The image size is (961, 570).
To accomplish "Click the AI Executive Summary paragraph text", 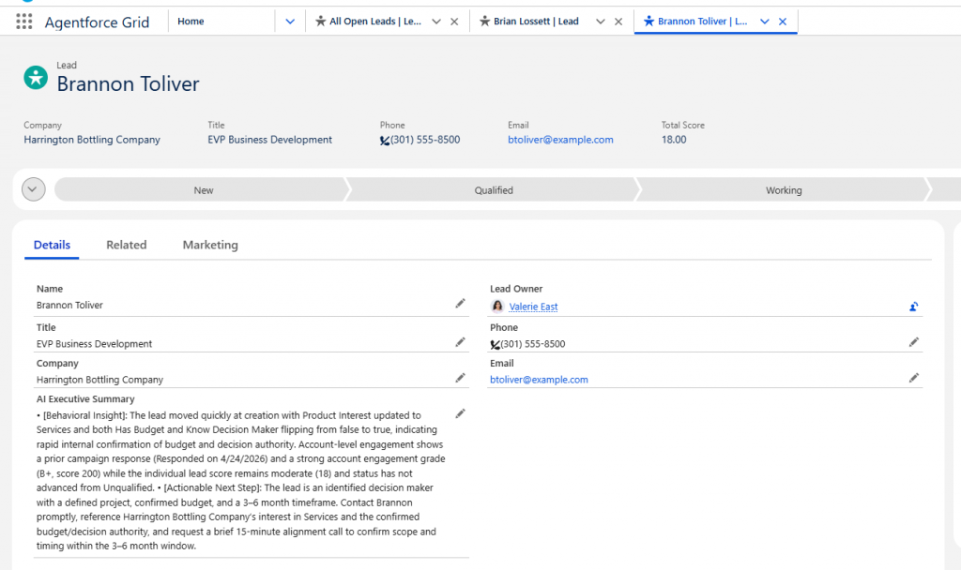I will (x=241, y=481).
